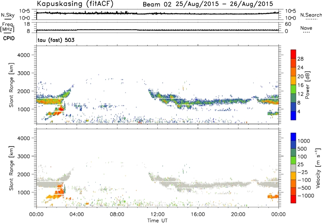The width and height of the screenshot is (322, 223).
Task: Click the '28' tick label on the power scale
Action: (300, 59)
